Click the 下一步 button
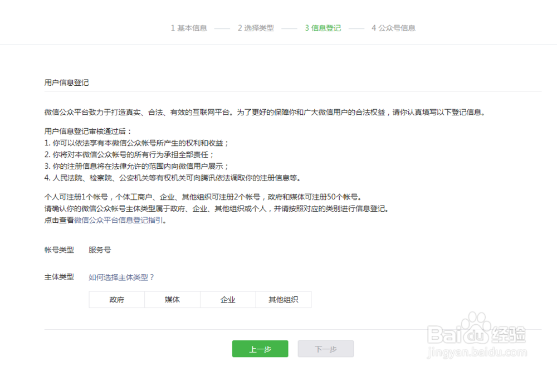The image size is (557, 371). pyautogui.click(x=325, y=349)
